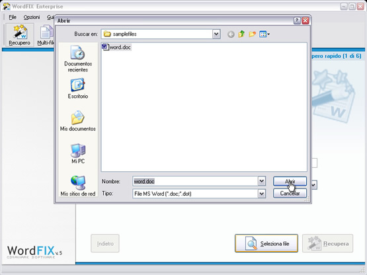
Task: Open Documentos recientes in the places bar
Action: coord(78,59)
